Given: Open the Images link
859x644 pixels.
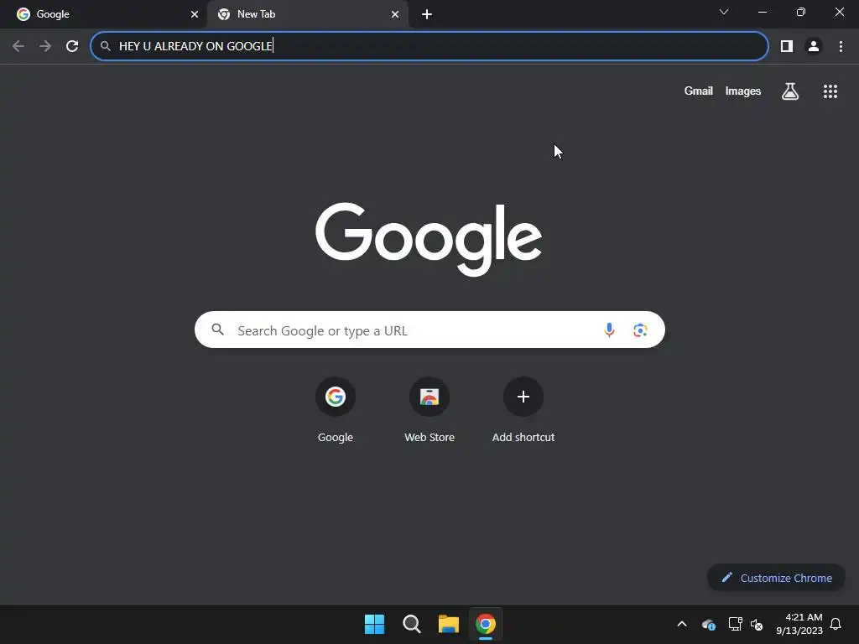Looking at the screenshot, I should 743,91.
